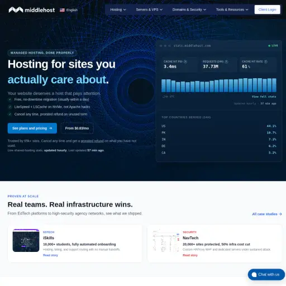Viewport: 286px width, 286px height.
Task: Click help icon next to Cache Hit Rate
Action: tap(266, 61)
